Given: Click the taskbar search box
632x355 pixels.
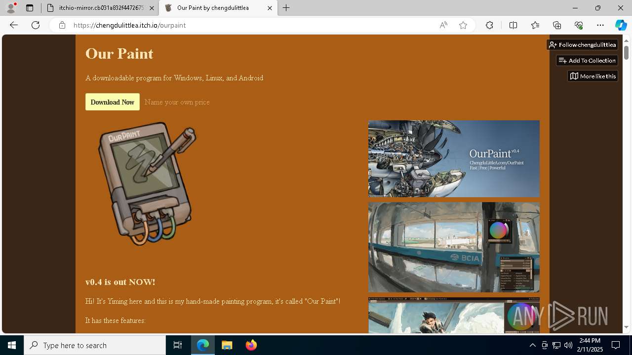Looking at the screenshot, I should [x=95, y=345].
